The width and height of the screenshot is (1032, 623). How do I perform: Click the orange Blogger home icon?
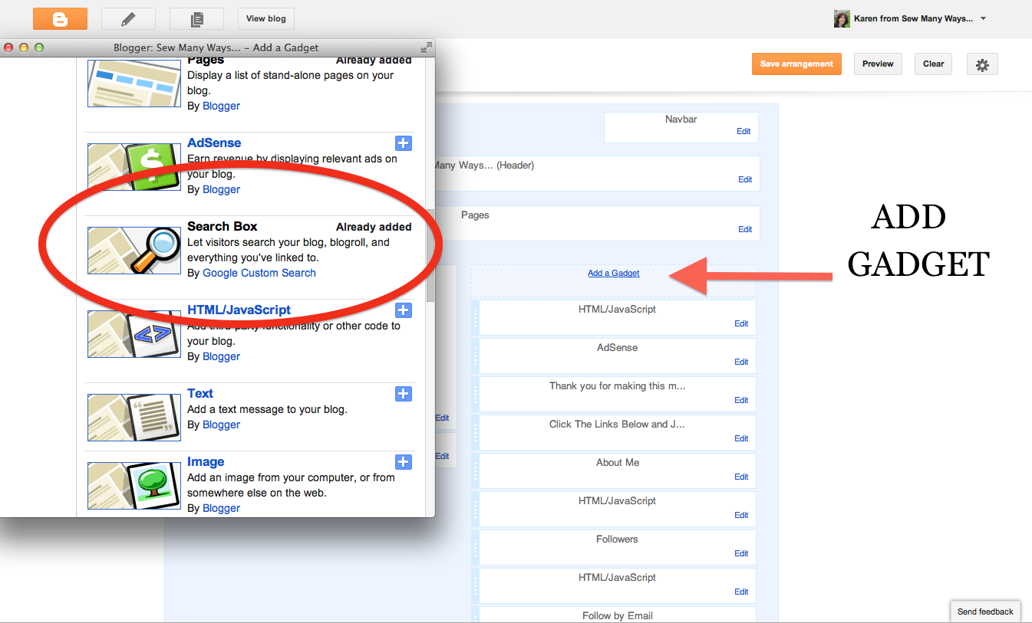pyautogui.click(x=60, y=18)
